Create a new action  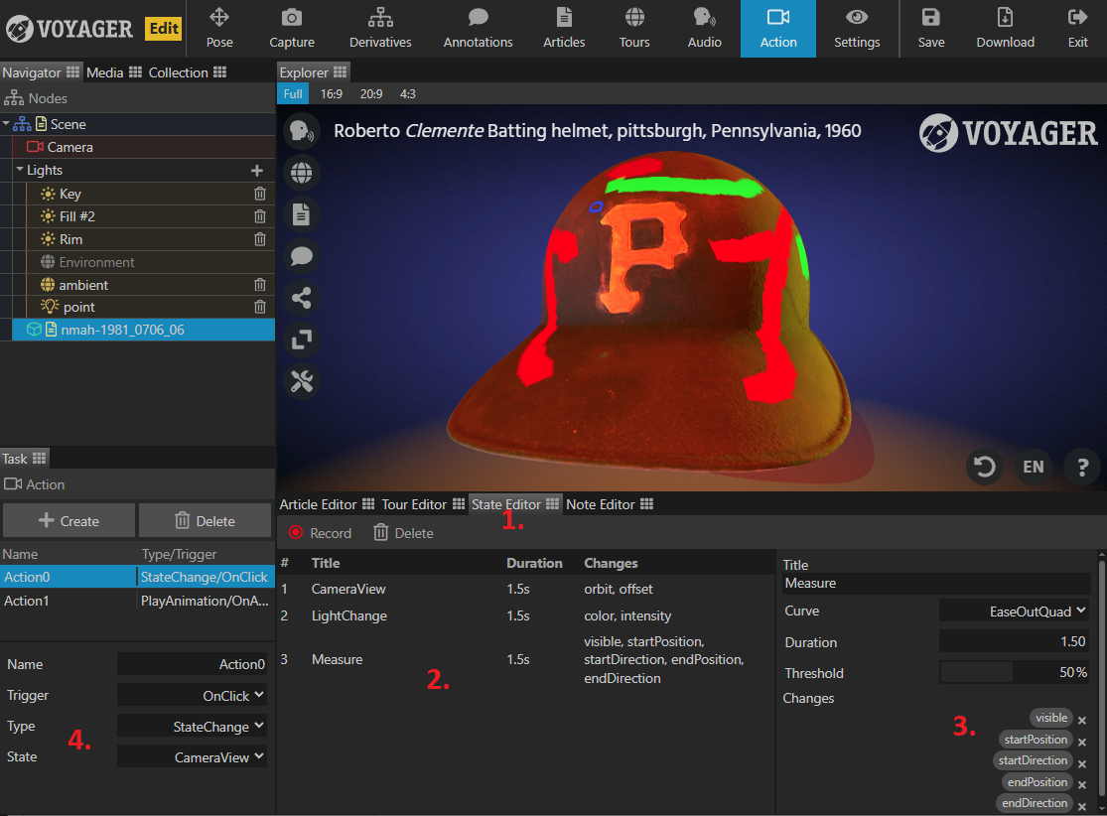click(69, 521)
